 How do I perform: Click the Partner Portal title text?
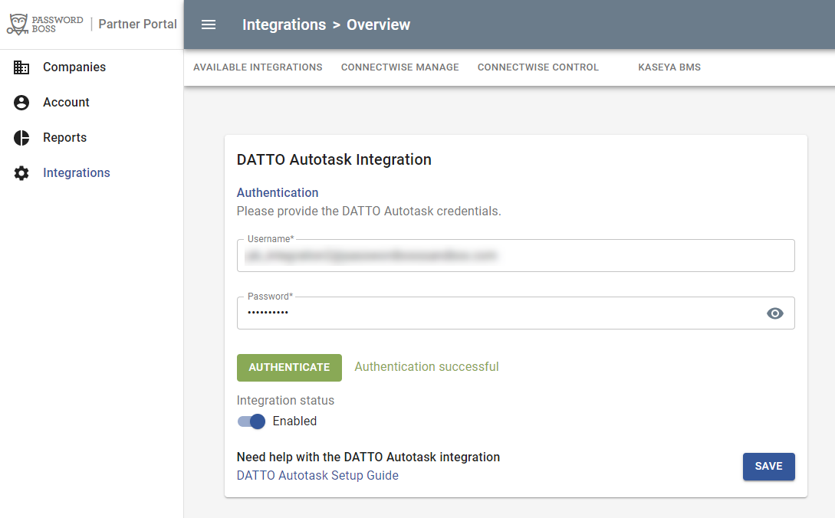[x=137, y=24]
